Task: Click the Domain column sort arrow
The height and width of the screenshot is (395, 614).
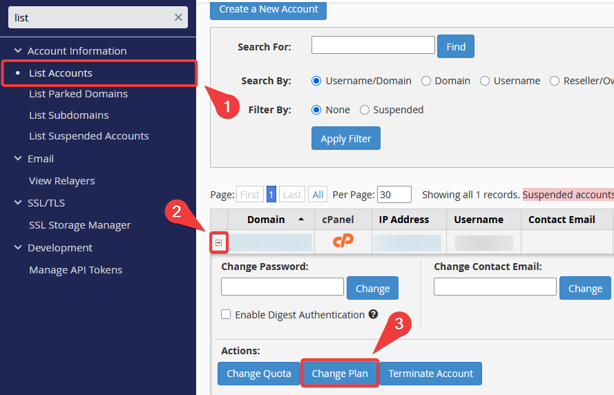Action: [x=300, y=220]
